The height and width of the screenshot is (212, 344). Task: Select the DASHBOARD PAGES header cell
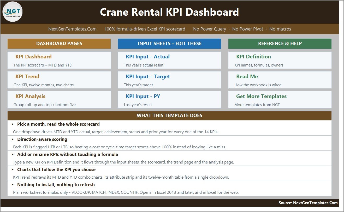(59, 44)
